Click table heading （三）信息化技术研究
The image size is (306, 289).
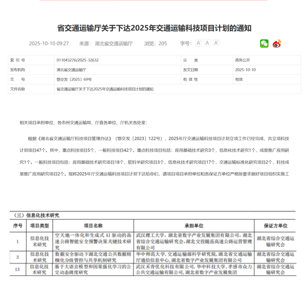tap(37, 215)
